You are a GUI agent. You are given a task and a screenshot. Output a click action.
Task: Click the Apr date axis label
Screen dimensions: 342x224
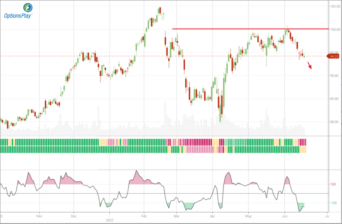click(x=212, y=216)
